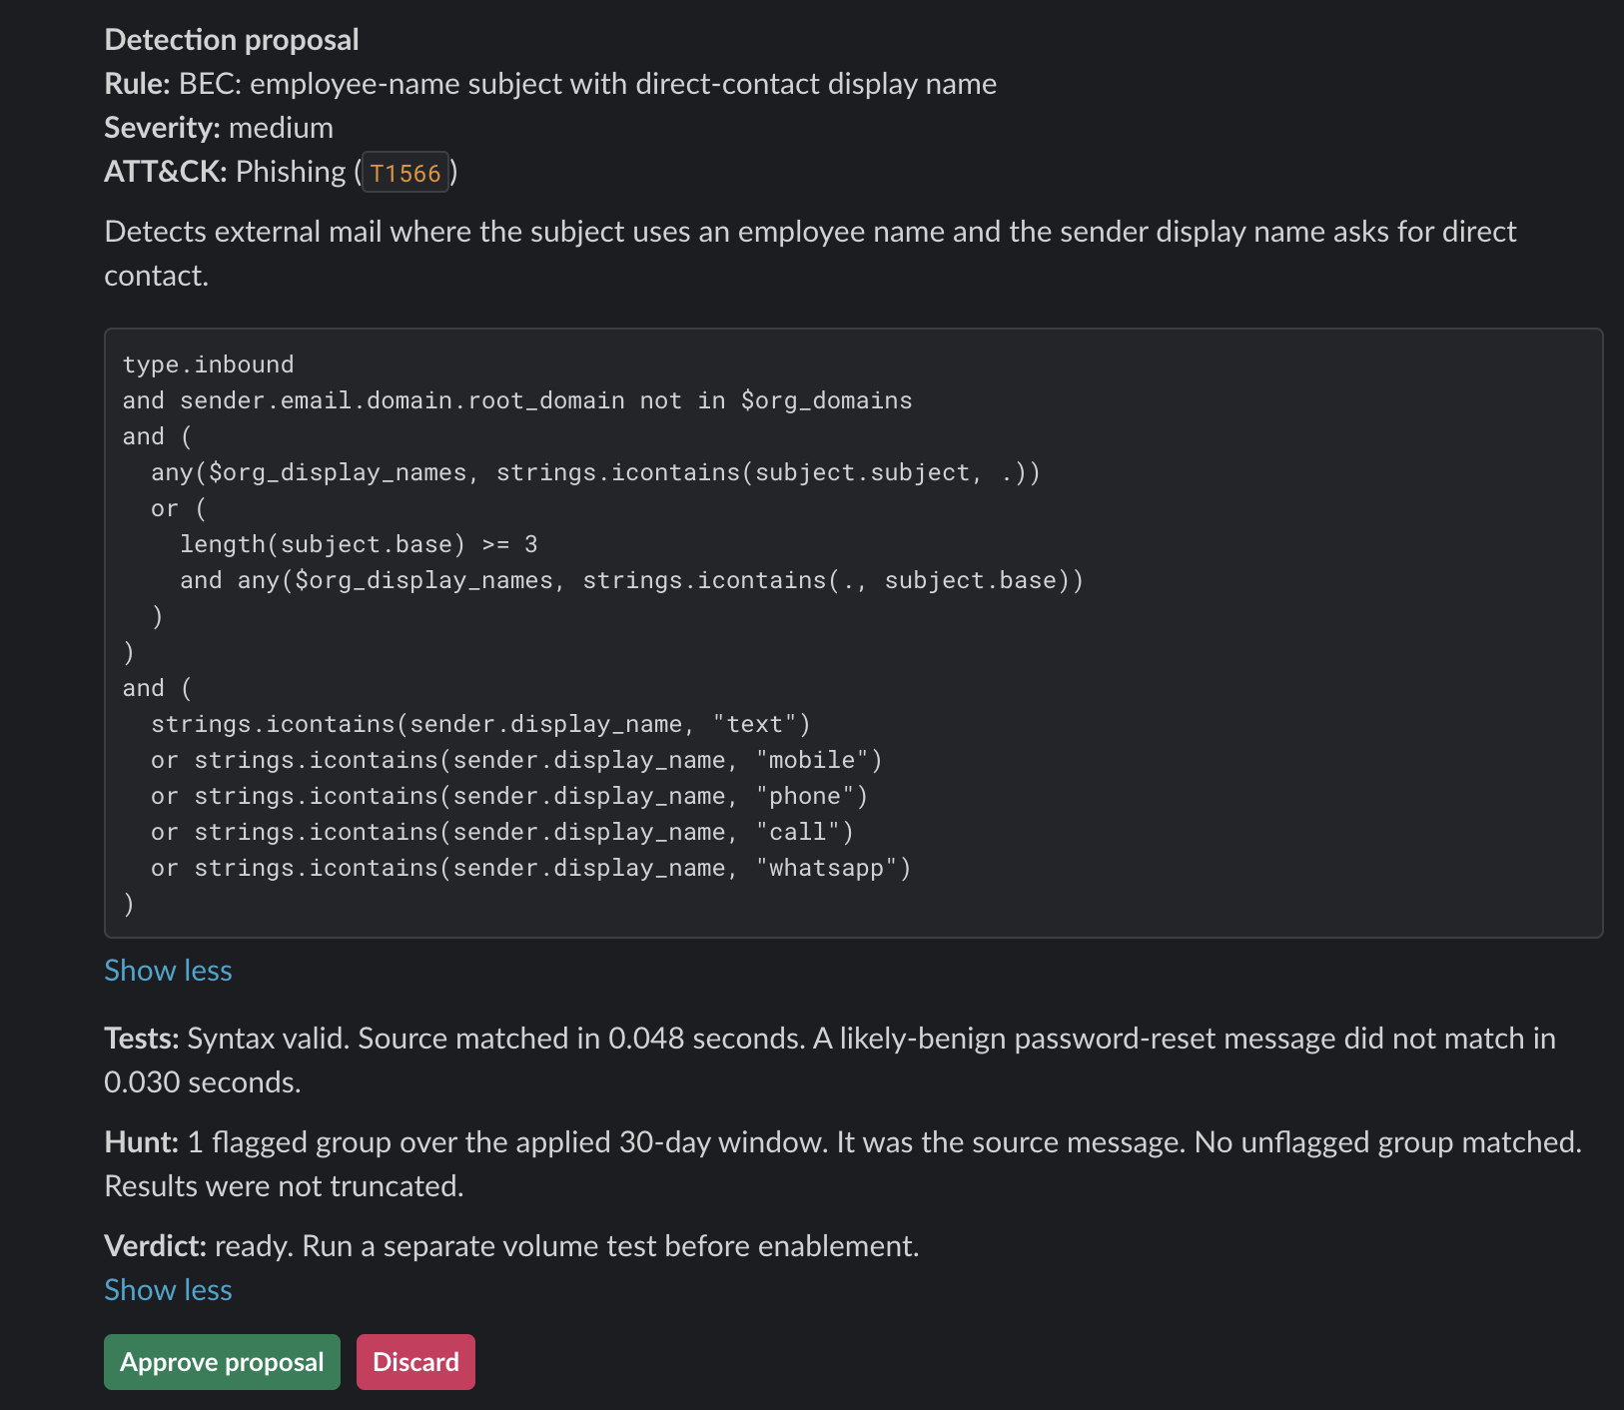Discard the detection proposal
This screenshot has width=1624, height=1410.
(415, 1362)
